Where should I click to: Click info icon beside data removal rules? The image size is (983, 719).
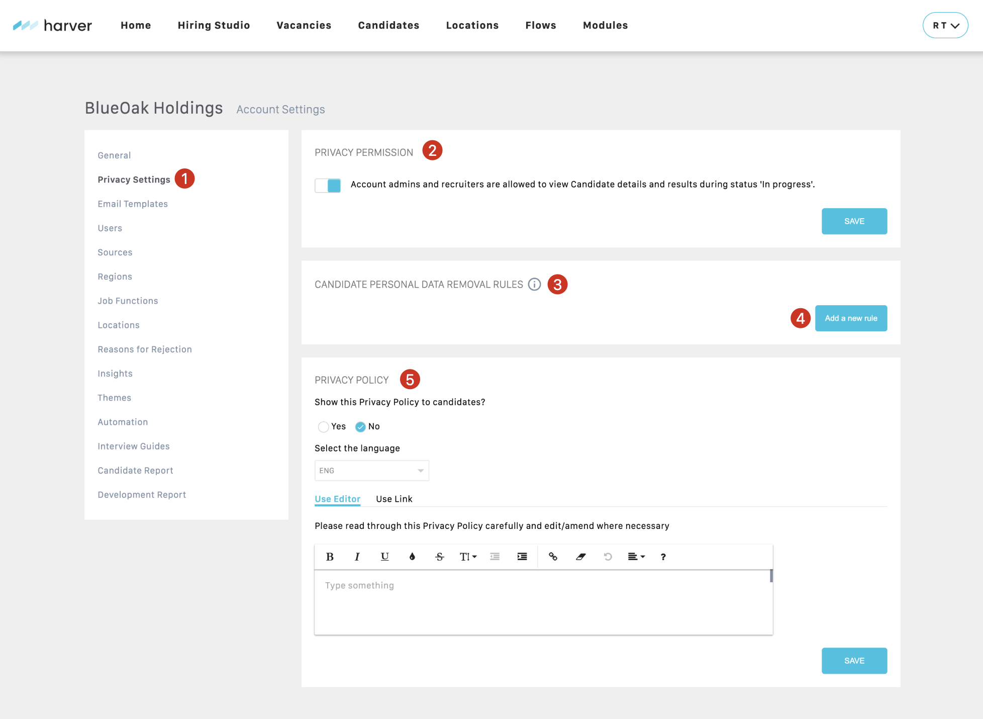[535, 285]
